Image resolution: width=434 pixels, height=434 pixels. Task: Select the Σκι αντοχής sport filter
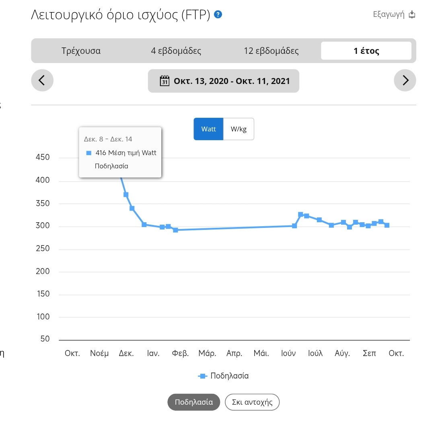point(252,402)
